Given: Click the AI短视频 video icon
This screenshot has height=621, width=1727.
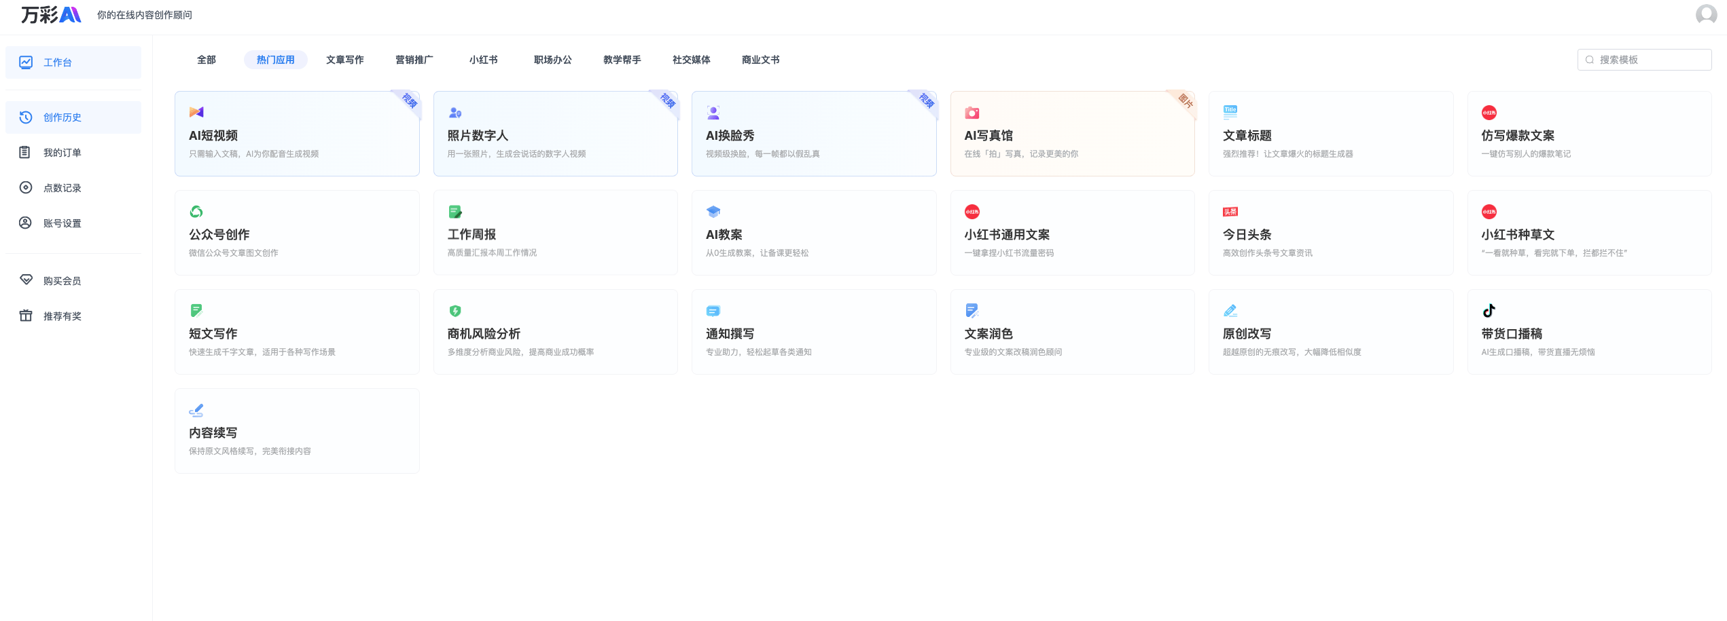Looking at the screenshot, I should [x=196, y=113].
